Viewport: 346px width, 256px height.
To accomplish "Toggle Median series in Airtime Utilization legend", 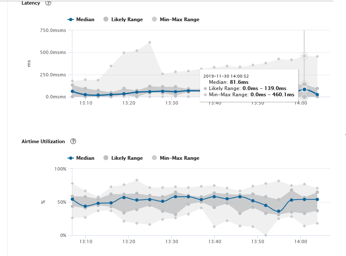I will tap(82, 158).
